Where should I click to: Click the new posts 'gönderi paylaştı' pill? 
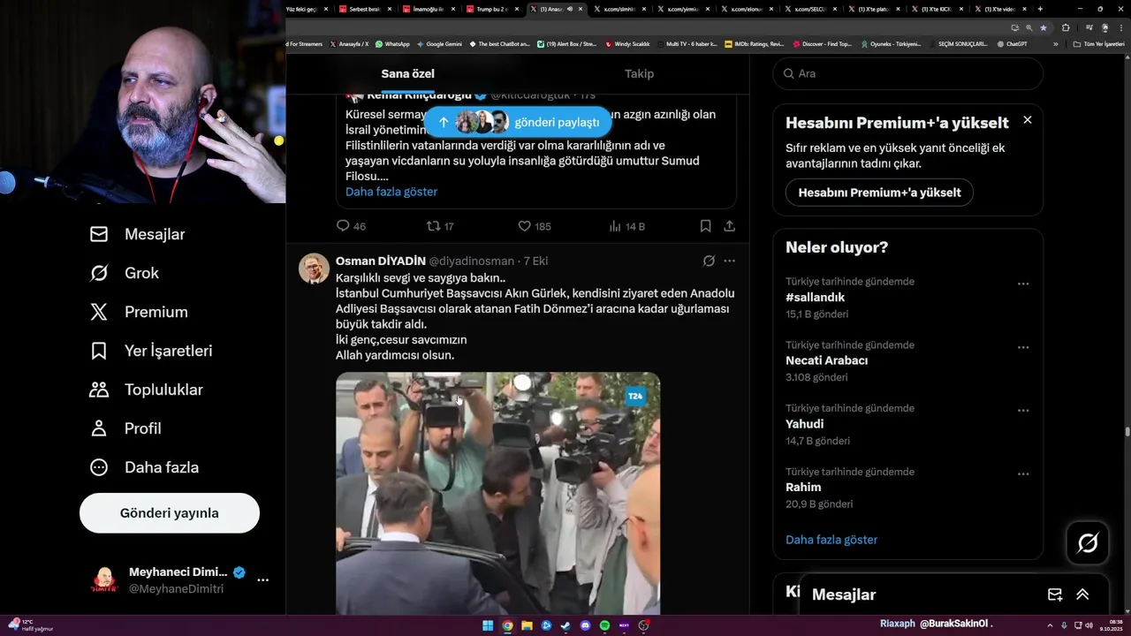518,122
